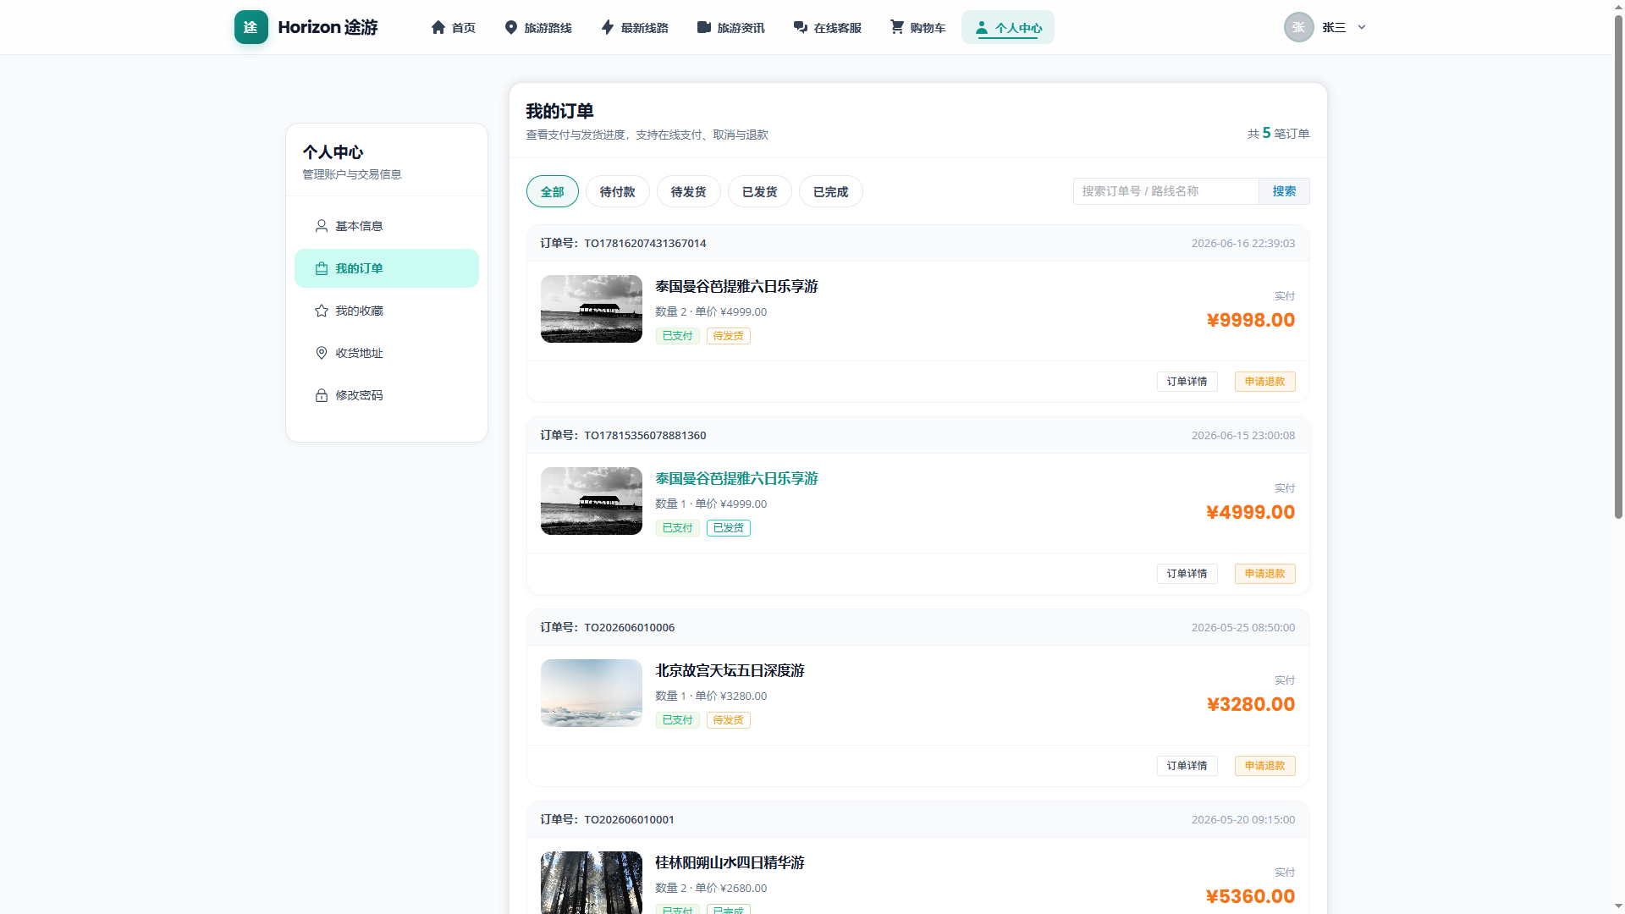
Task: Click the user icon beside 基本信息
Action: pyautogui.click(x=322, y=226)
